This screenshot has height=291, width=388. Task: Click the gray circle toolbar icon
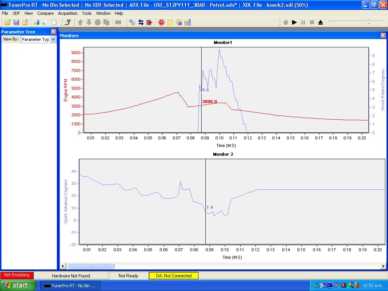(98, 22)
